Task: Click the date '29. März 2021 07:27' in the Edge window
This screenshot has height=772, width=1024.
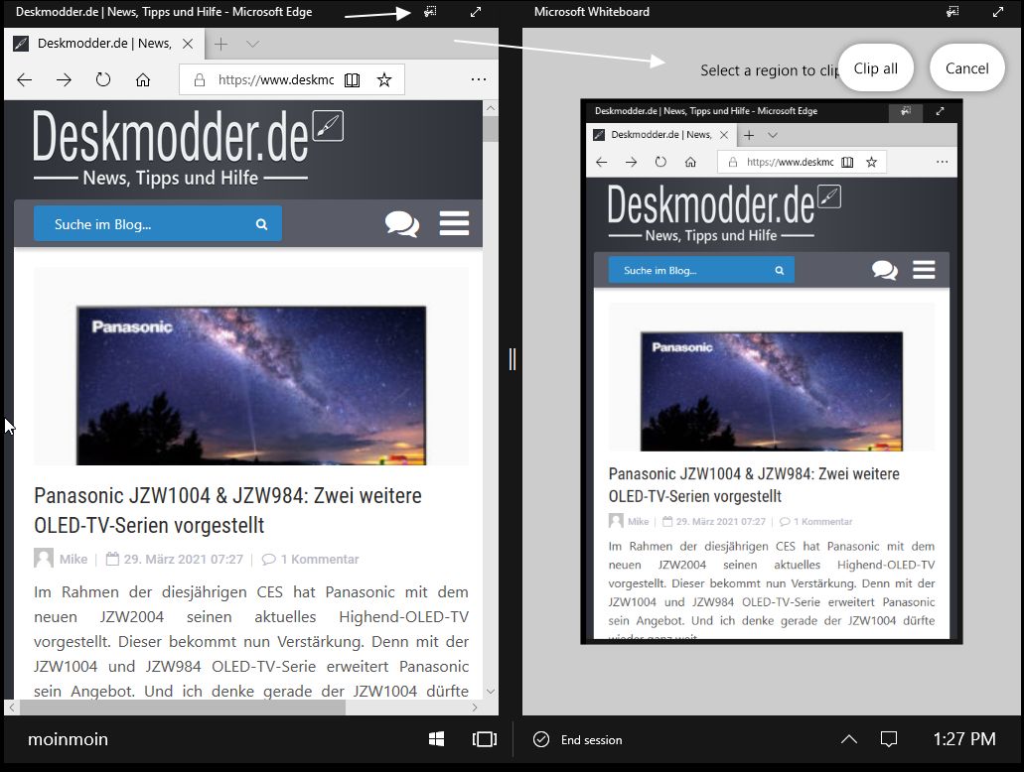Action: click(184, 560)
